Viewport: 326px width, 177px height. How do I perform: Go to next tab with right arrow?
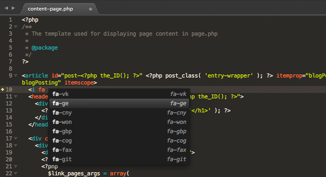click(14, 8)
